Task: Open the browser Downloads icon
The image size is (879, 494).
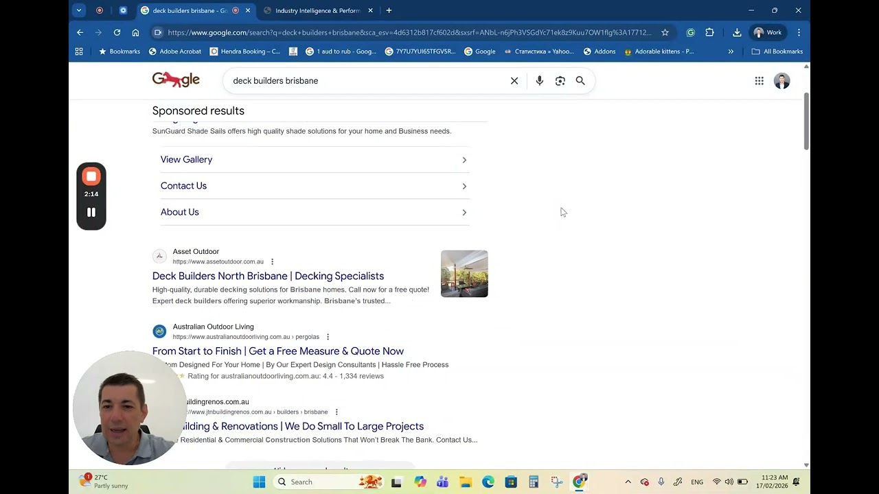Action: coord(737,32)
